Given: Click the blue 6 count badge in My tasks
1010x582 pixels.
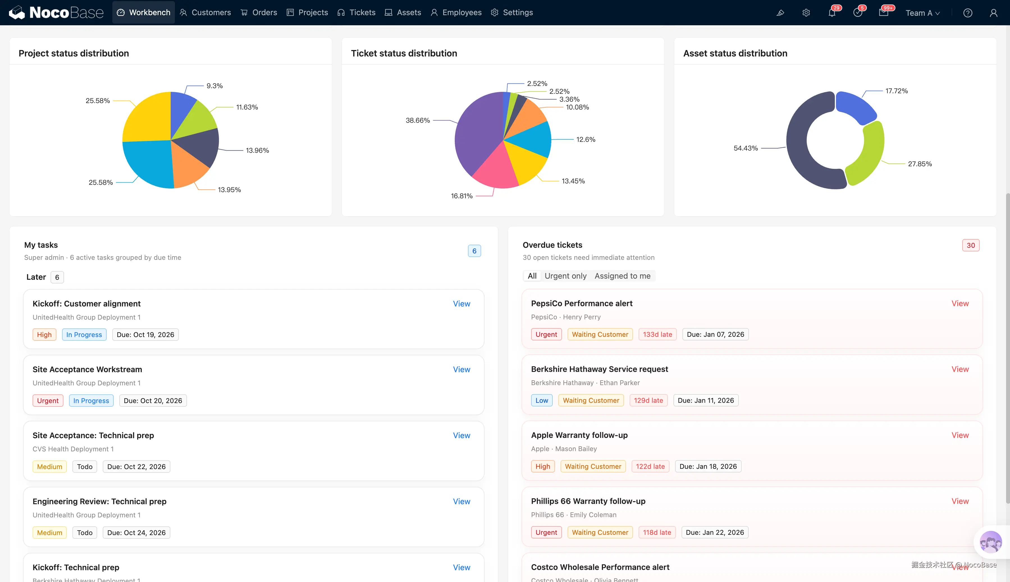Looking at the screenshot, I should [x=474, y=251].
